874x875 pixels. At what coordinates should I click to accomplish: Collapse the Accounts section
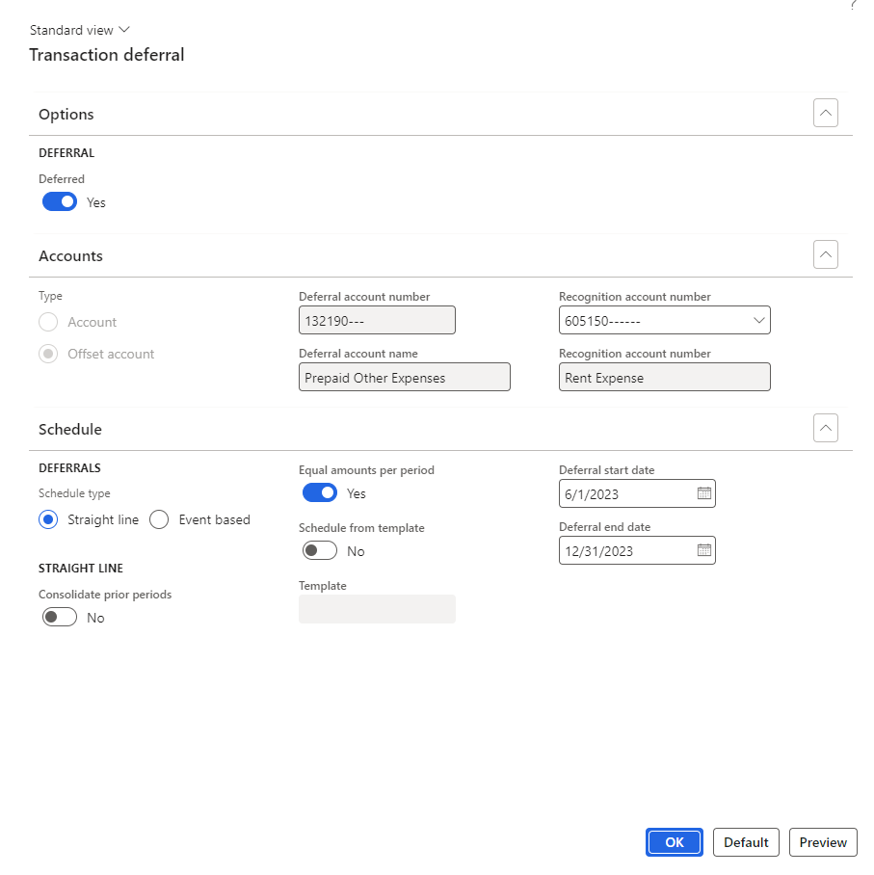coord(825,255)
